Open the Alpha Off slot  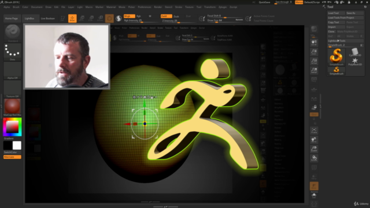pos(12,70)
